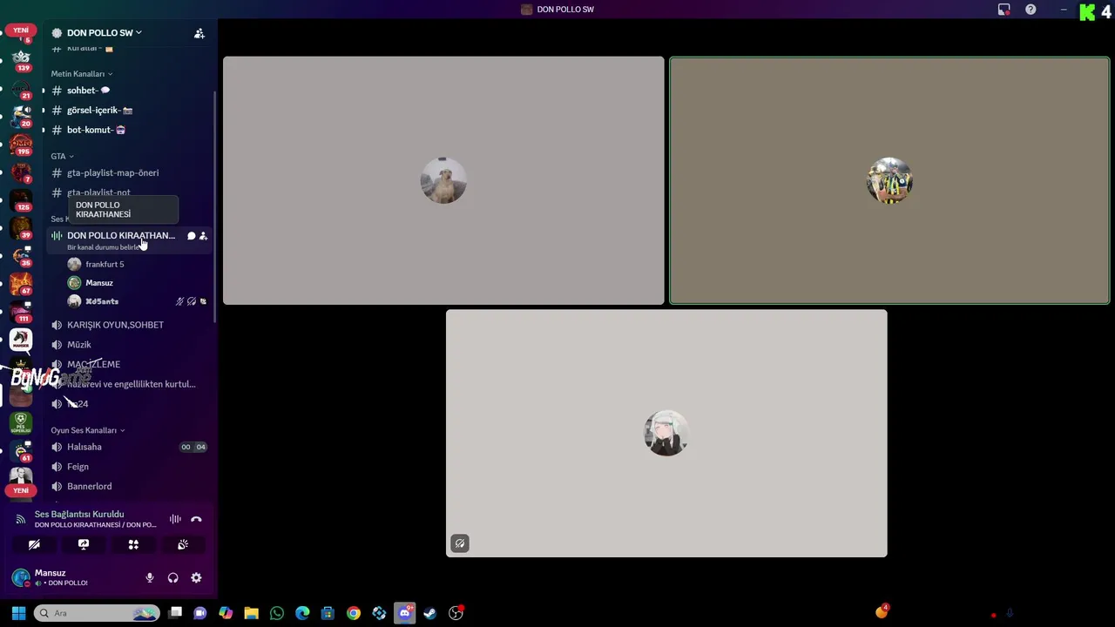The height and width of the screenshot is (627, 1115).
Task: Focus the green-outlined speaking participant tile
Action: pyautogui.click(x=889, y=180)
